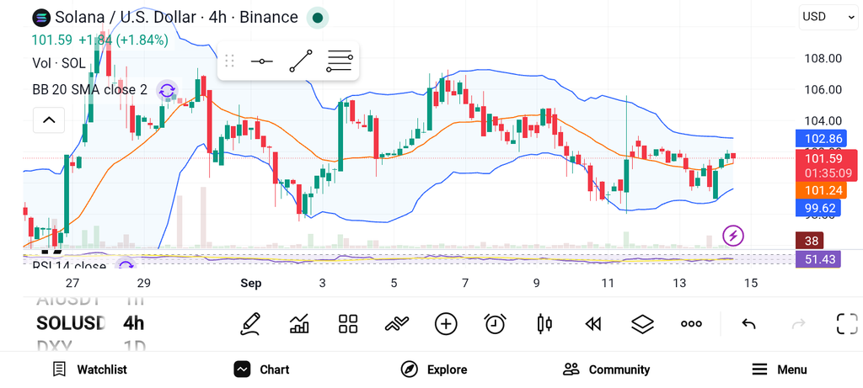Click the BB indicator refresh icon
The height and width of the screenshot is (388, 863).
click(x=167, y=90)
